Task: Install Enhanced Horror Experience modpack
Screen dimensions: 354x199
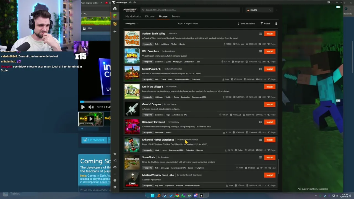Action: (x=270, y=140)
